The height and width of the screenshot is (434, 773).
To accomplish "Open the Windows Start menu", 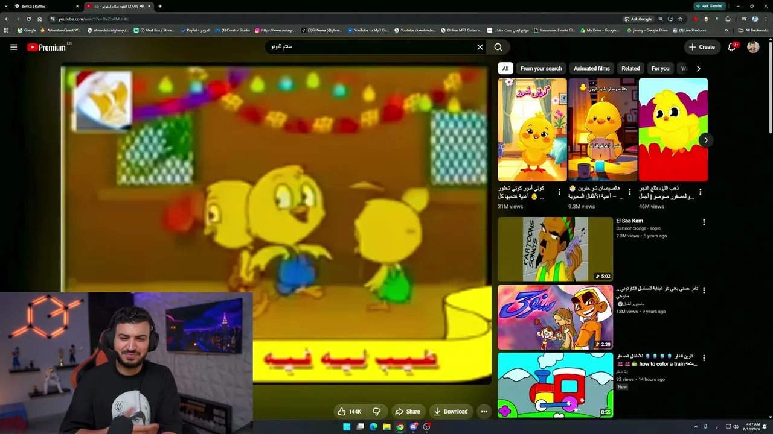I will (x=347, y=427).
